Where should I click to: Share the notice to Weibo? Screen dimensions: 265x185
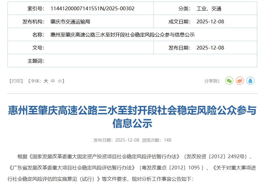(240, 81)
